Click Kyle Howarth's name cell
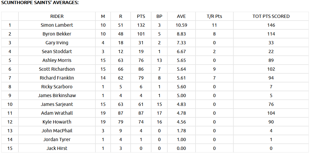The image size is (310, 154). 57,122
